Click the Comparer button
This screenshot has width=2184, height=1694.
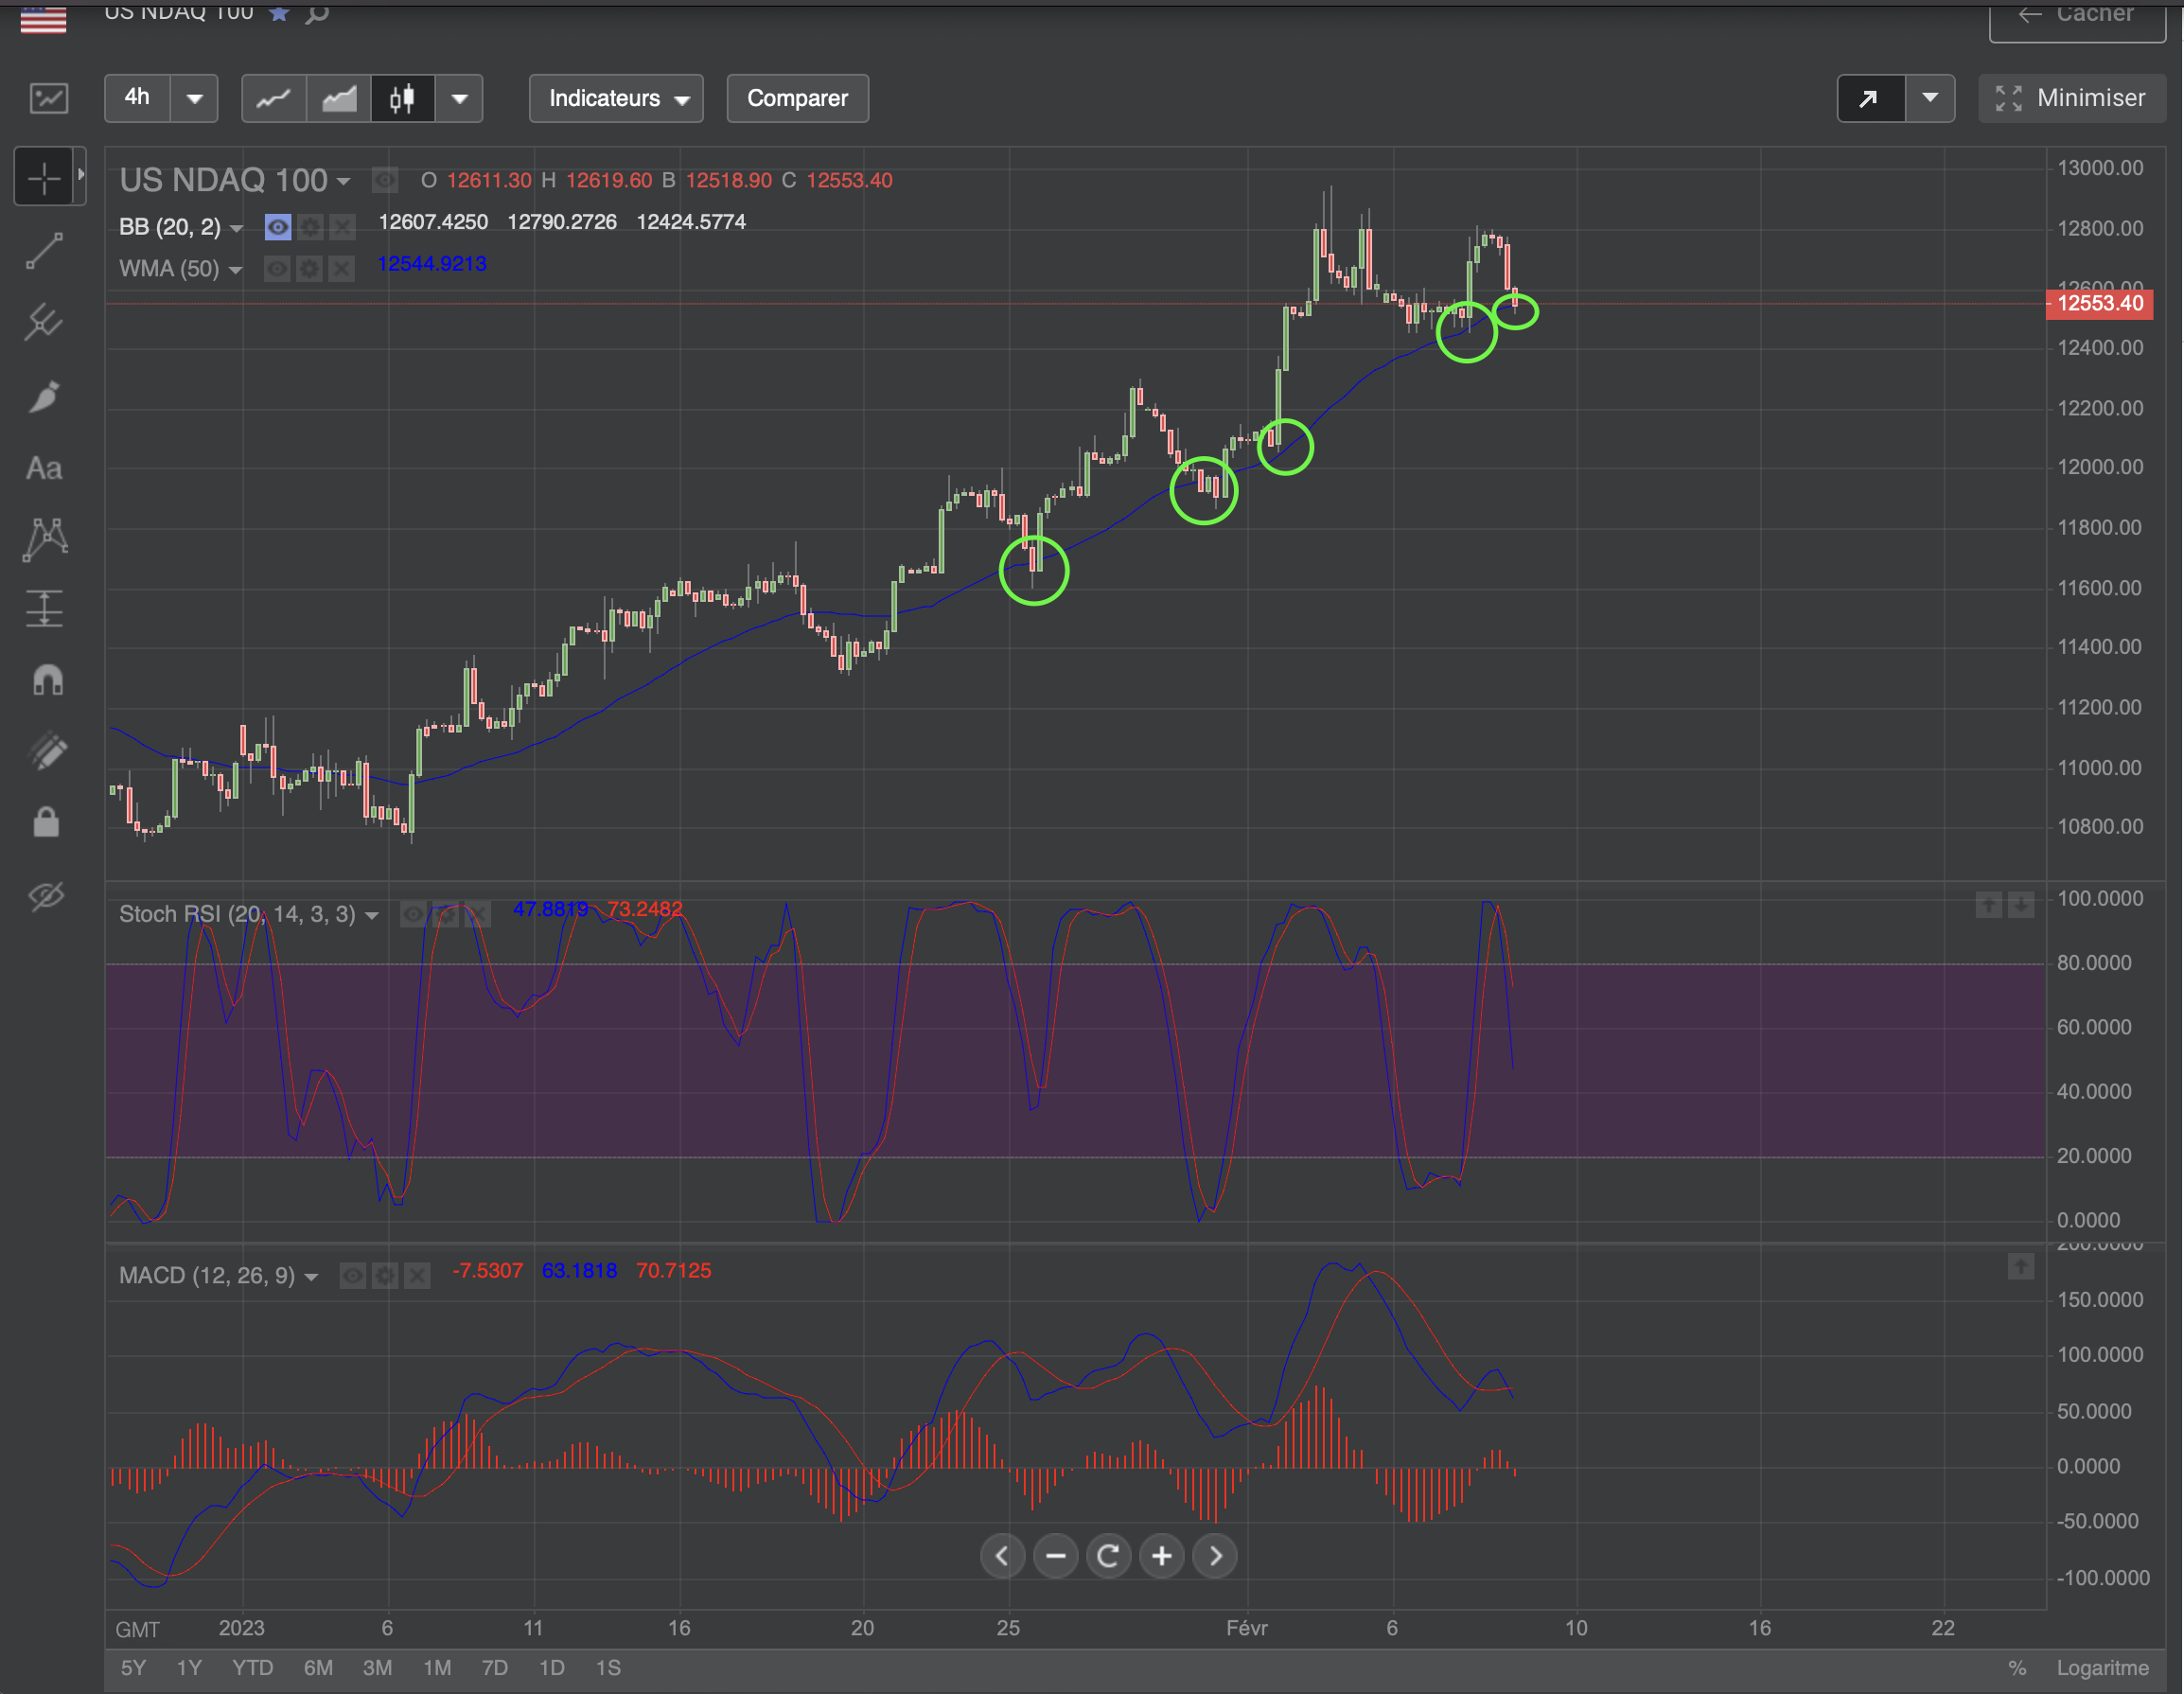coord(797,98)
